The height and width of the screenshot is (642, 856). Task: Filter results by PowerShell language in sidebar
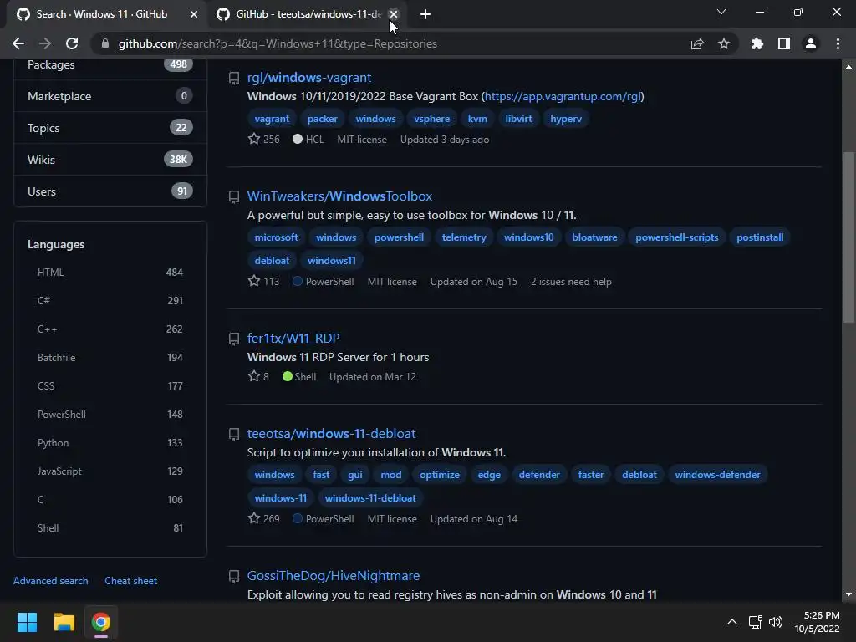[x=110, y=414]
